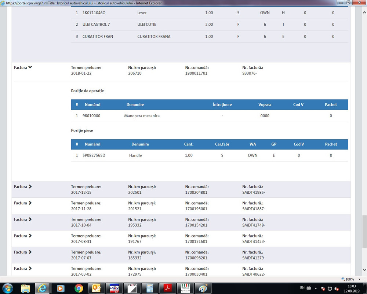Open File Explorer from the taskbar
This screenshot has width=367, height=294.
pos(25,288)
